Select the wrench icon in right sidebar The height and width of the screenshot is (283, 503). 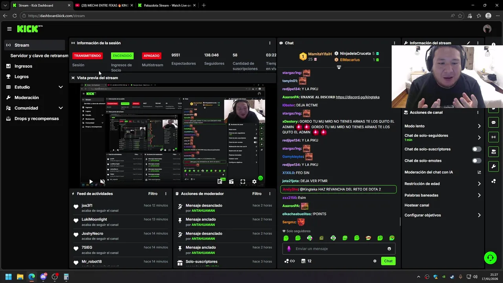(x=494, y=166)
